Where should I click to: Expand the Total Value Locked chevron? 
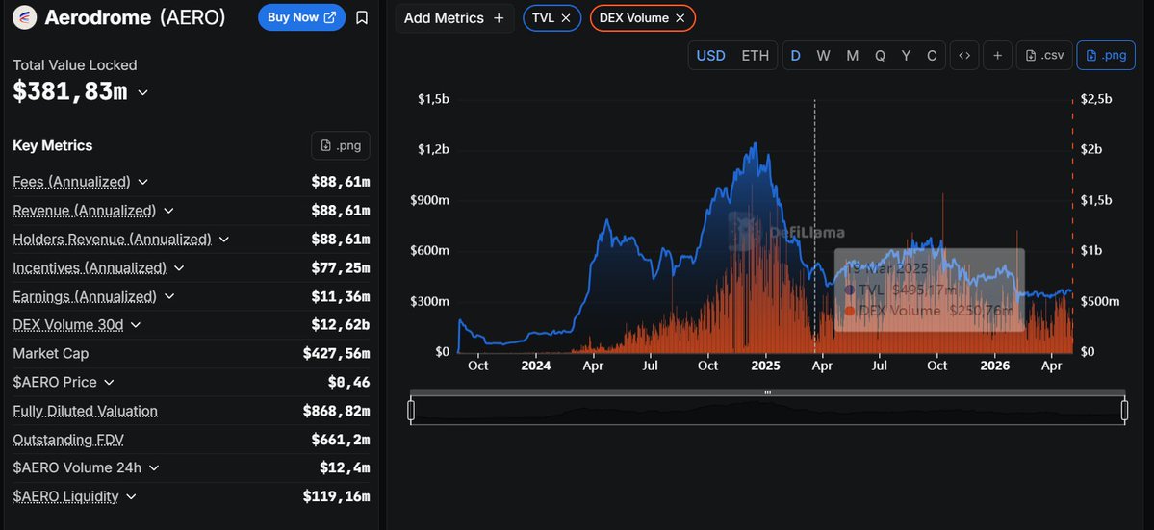(x=142, y=92)
